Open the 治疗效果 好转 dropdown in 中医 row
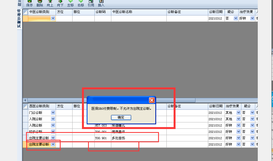The height and width of the screenshot is (161, 273). click(252, 18)
